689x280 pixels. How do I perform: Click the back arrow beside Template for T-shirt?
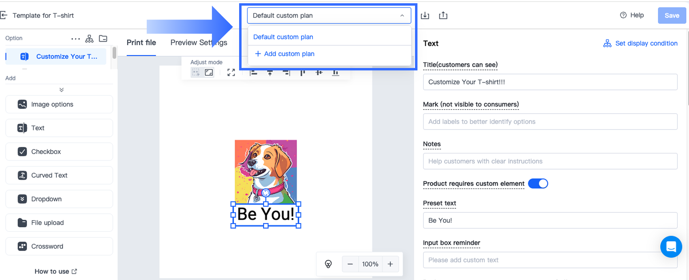(4, 15)
